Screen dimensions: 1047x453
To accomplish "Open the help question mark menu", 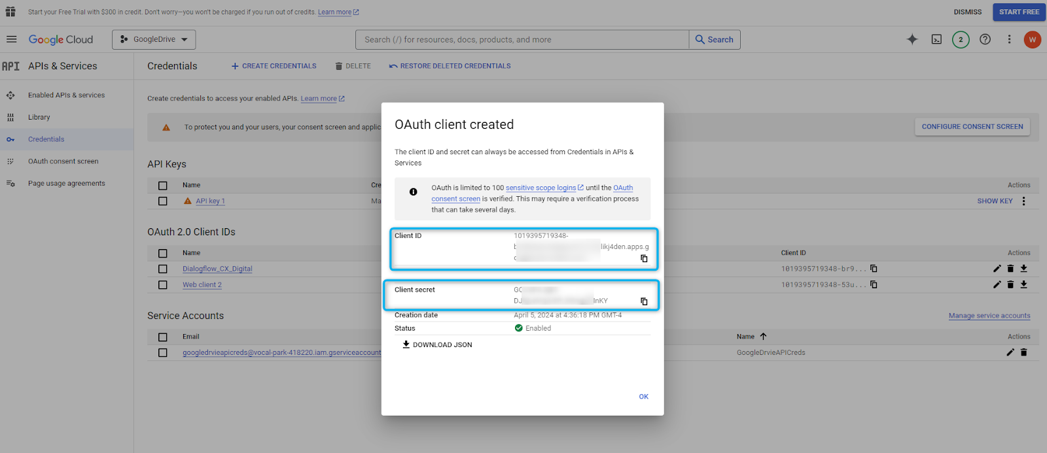I will 985,39.
